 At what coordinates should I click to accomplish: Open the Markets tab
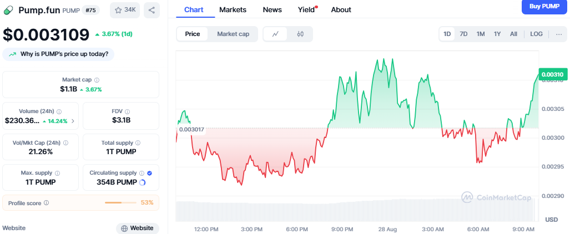[x=233, y=10]
